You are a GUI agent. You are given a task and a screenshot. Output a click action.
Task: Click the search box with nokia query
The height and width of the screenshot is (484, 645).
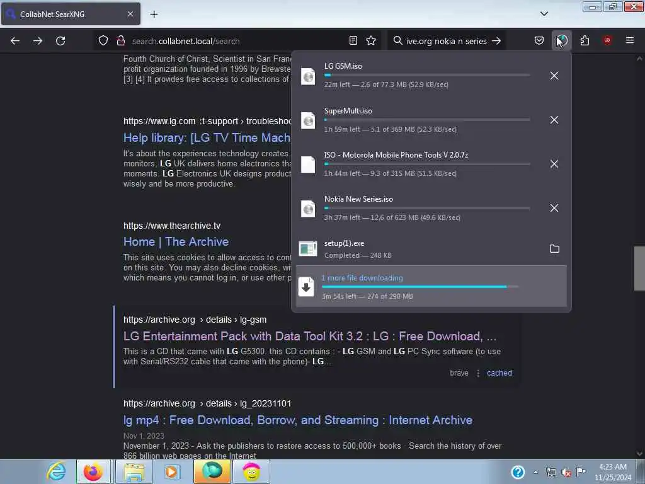pyautogui.click(x=447, y=41)
